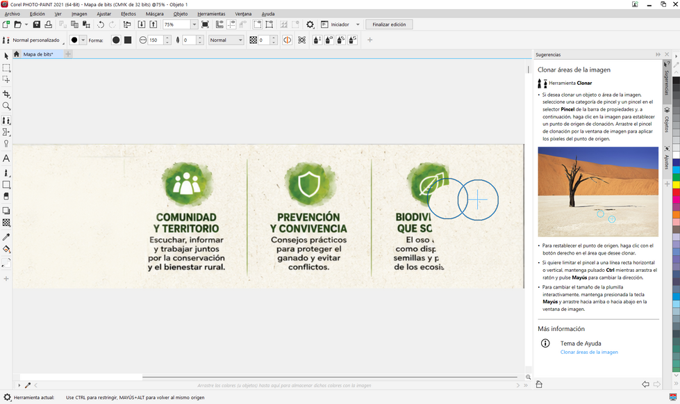The image size is (680, 404).
Task: Pick the Clone tool in the toolbox
Action: tap(6, 120)
